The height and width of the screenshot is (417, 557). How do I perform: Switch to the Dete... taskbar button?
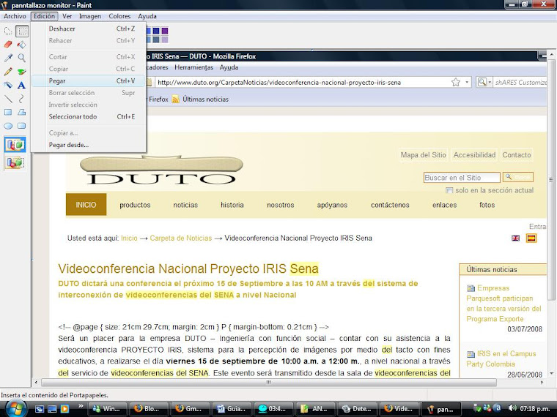(x=357, y=409)
